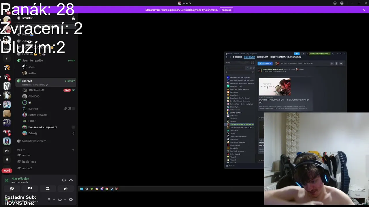Click the Steam announcements megaphone button
Viewport: 369px width, 207px height.
pyautogui.click(x=297, y=54)
